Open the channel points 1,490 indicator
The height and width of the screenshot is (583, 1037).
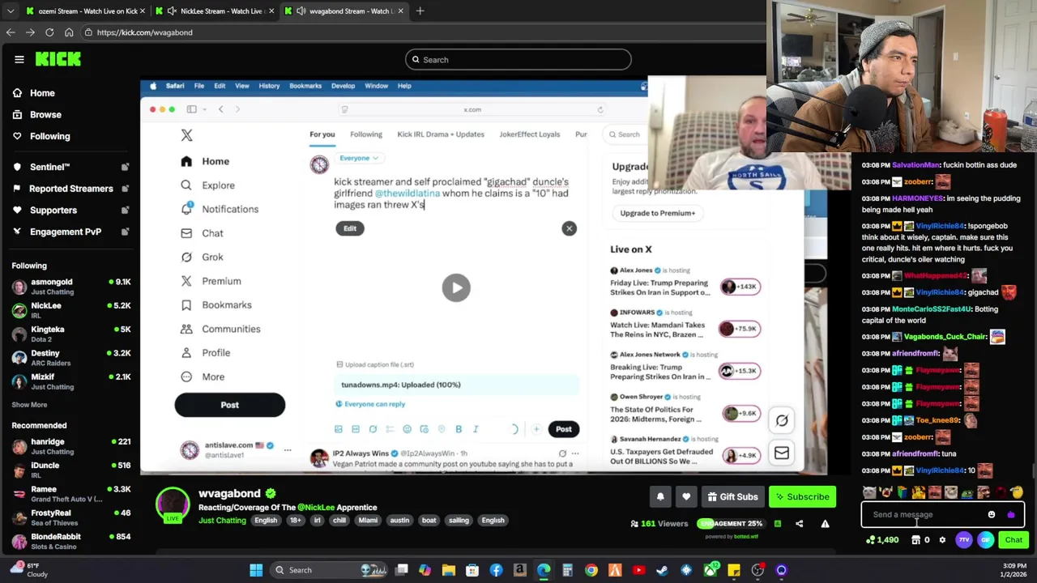(x=882, y=540)
